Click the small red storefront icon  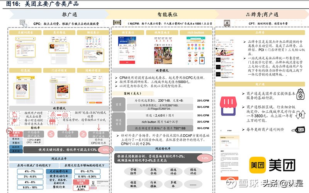53,122
